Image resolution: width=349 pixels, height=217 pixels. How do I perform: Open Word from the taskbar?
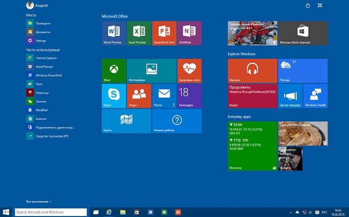click(150, 213)
